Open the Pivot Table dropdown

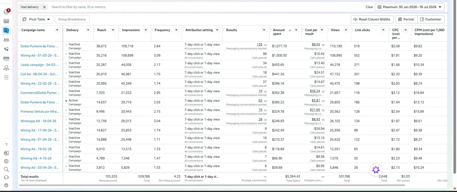(x=37, y=19)
